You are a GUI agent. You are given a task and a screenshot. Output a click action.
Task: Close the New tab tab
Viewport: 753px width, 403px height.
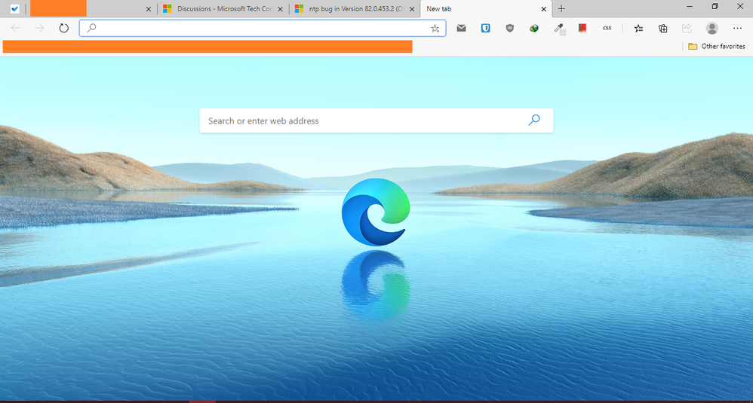click(x=543, y=9)
